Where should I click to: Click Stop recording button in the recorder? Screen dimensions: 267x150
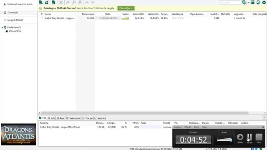point(259,138)
